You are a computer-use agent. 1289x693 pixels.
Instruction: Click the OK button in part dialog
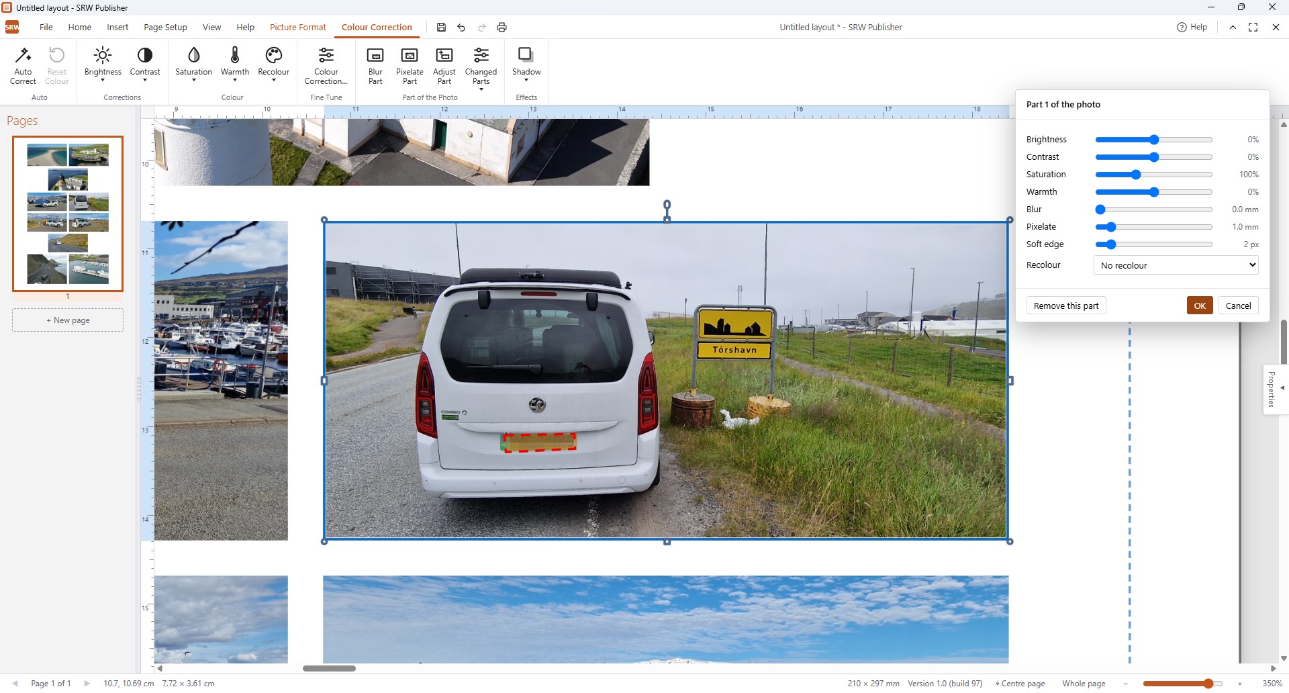[x=1200, y=306]
